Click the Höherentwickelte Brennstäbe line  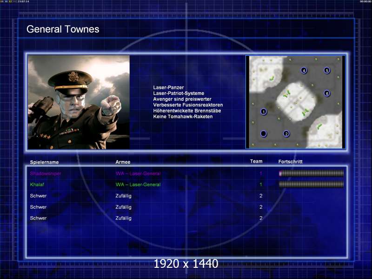(187, 111)
